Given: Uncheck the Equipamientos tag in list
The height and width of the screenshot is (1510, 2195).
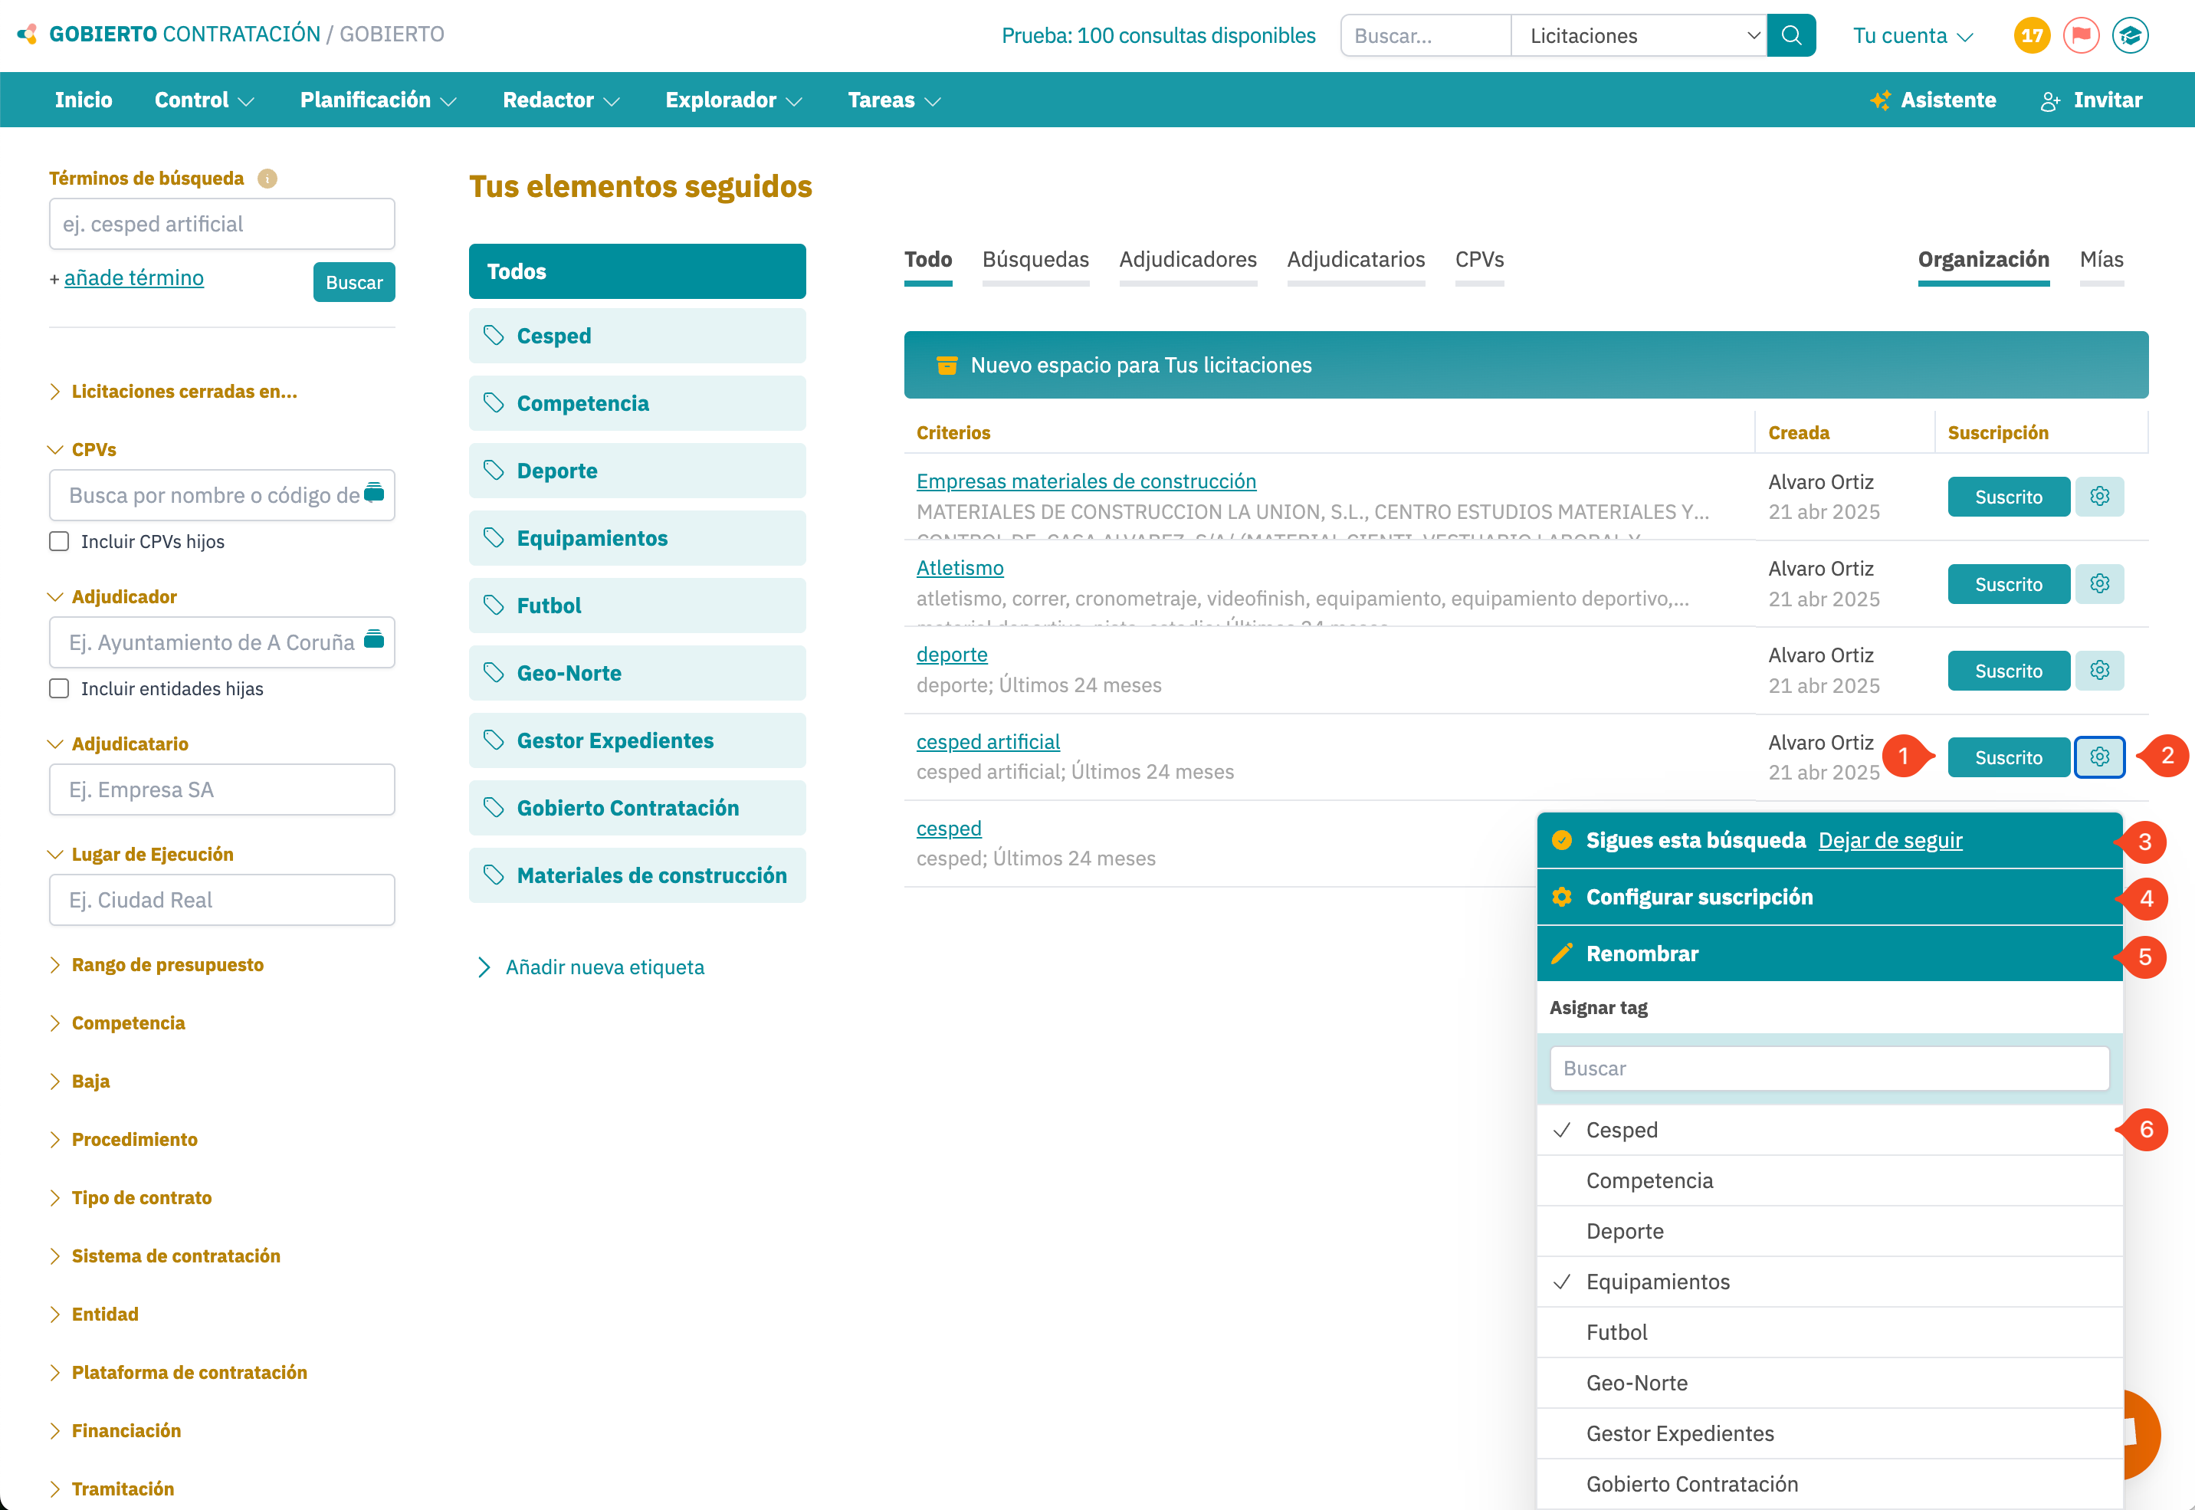Looking at the screenshot, I should [1657, 1282].
